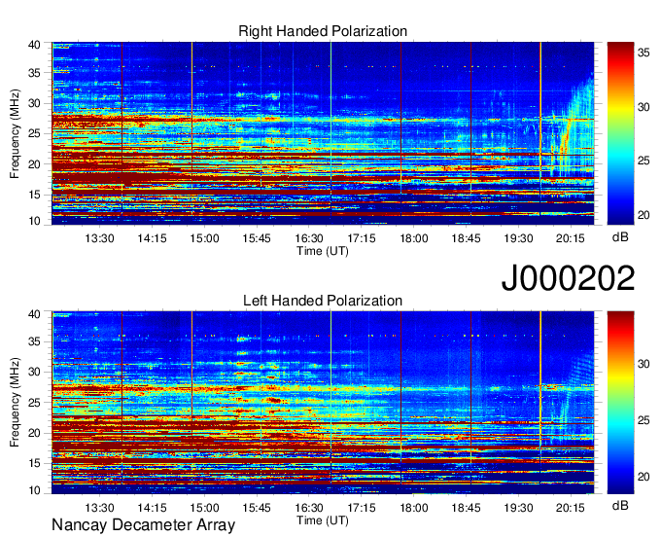
Task: Click the 25 dB label on Left Handed color bar
Action: tap(644, 420)
